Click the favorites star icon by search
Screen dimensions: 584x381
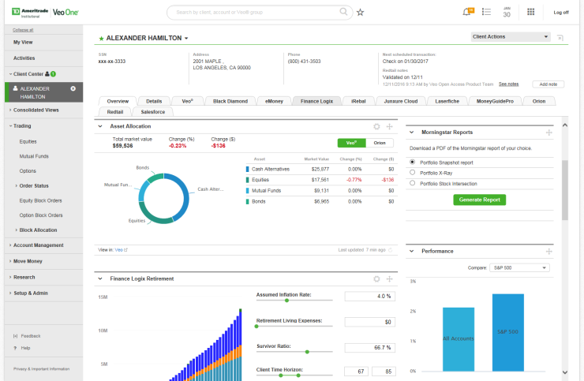pyautogui.click(x=361, y=13)
